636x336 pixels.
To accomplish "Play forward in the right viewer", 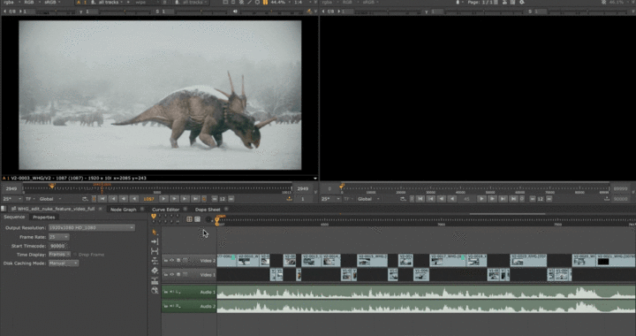I will point(481,199).
